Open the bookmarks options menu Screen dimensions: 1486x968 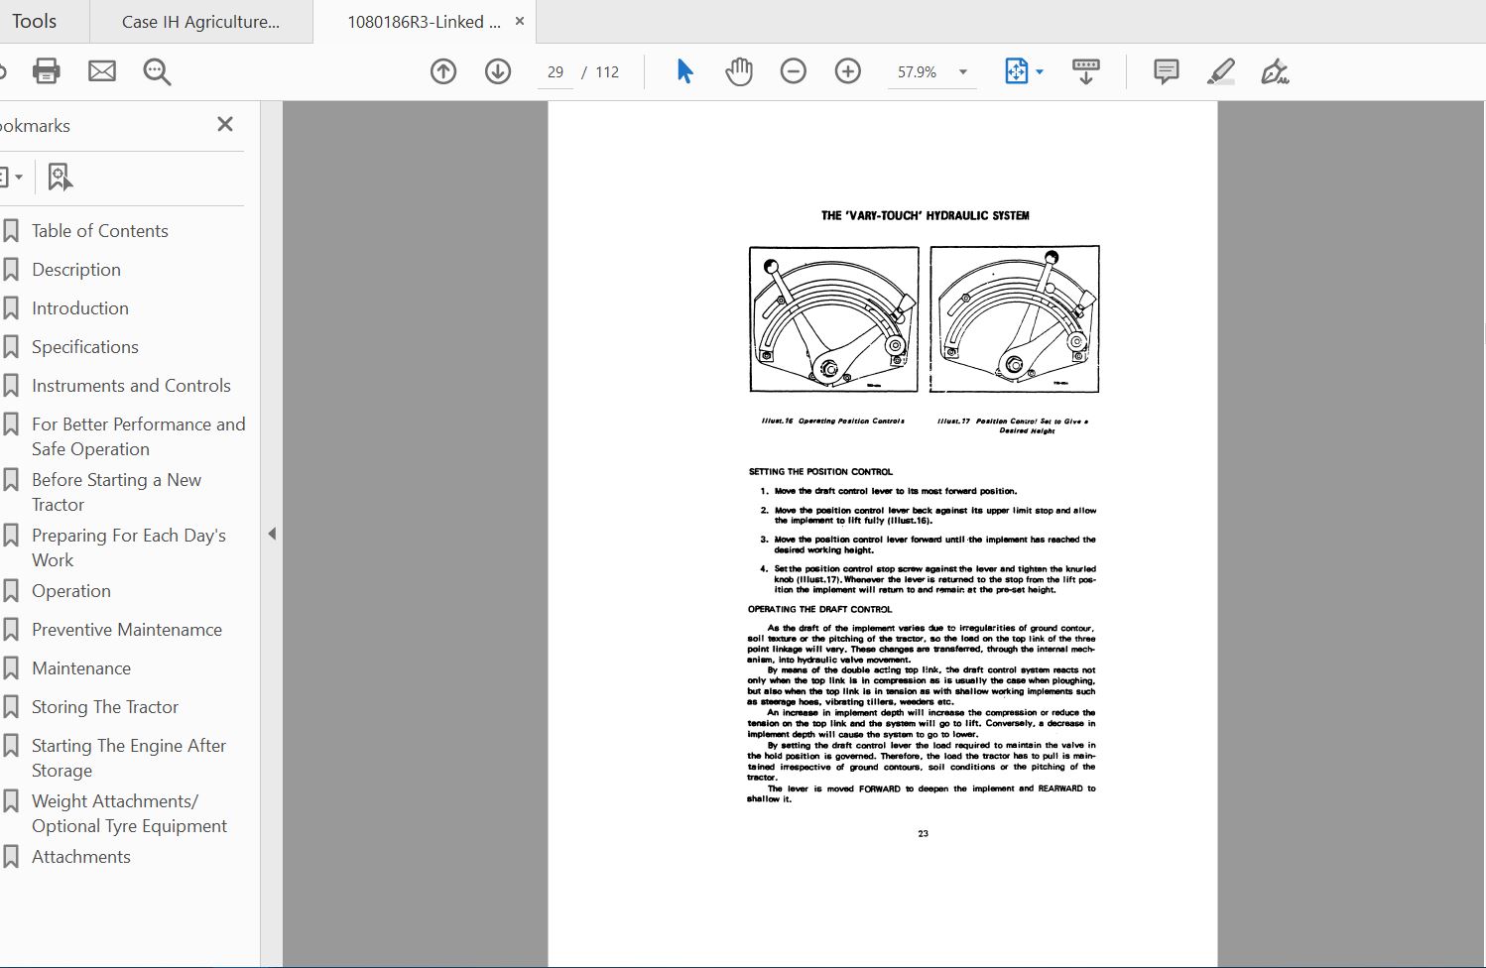tap(14, 176)
